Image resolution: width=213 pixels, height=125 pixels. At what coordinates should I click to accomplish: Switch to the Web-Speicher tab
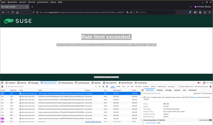110,83
